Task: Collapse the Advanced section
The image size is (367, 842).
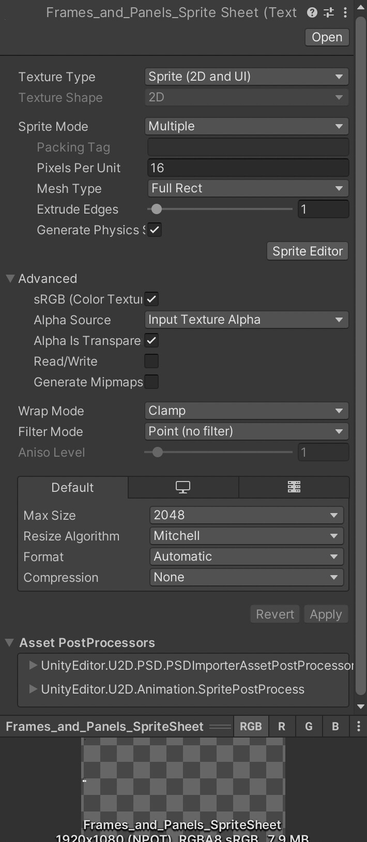Action: pyautogui.click(x=9, y=278)
